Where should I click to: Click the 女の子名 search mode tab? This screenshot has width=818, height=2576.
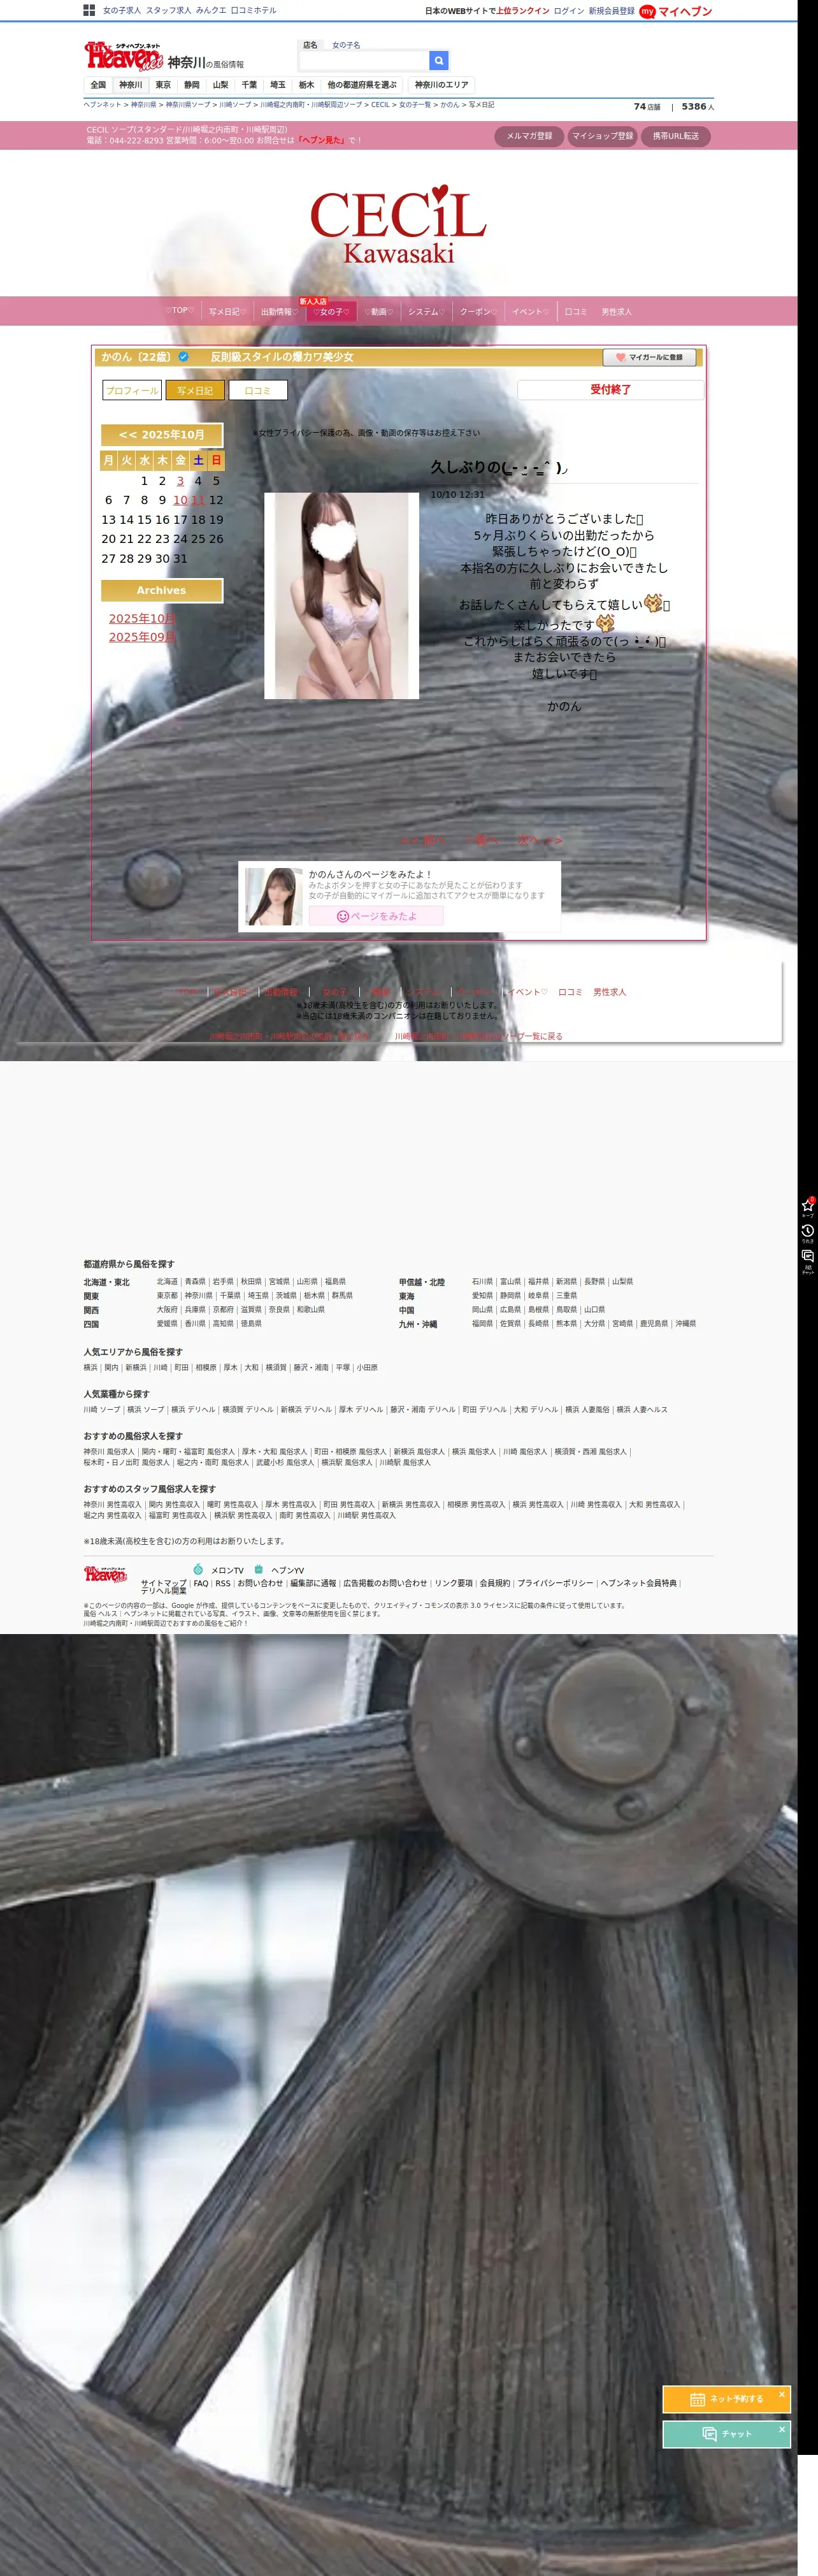click(346, 45)
